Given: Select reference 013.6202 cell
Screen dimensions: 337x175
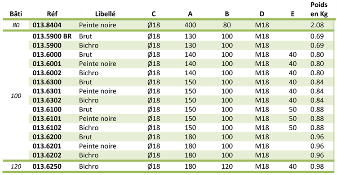Looking at the screenshot, I should pos(47,155).
